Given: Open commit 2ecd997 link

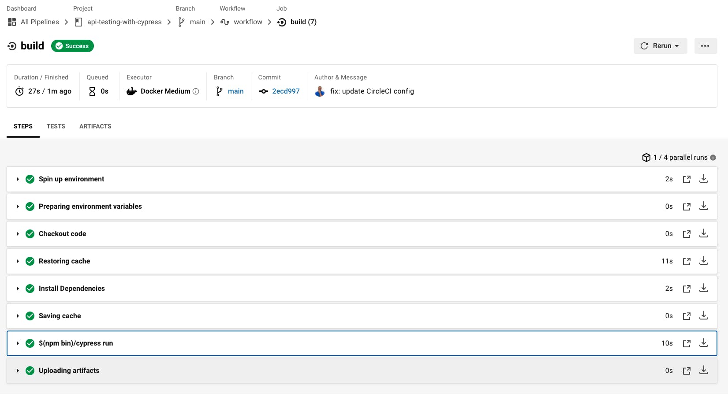Looking at the screenshot, I should tap(286, 91).
